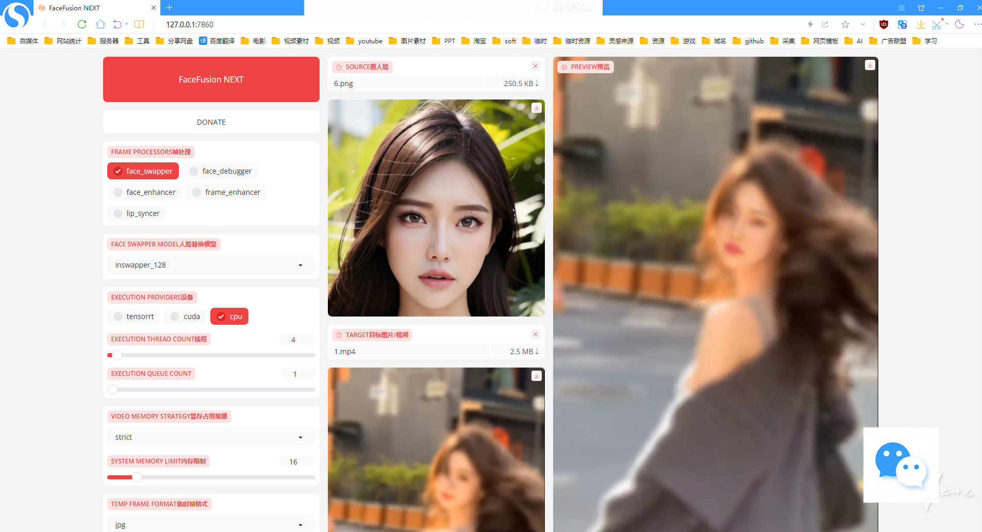982x532 pixels.
Task: Download the preview image
Action: [870, 65]
